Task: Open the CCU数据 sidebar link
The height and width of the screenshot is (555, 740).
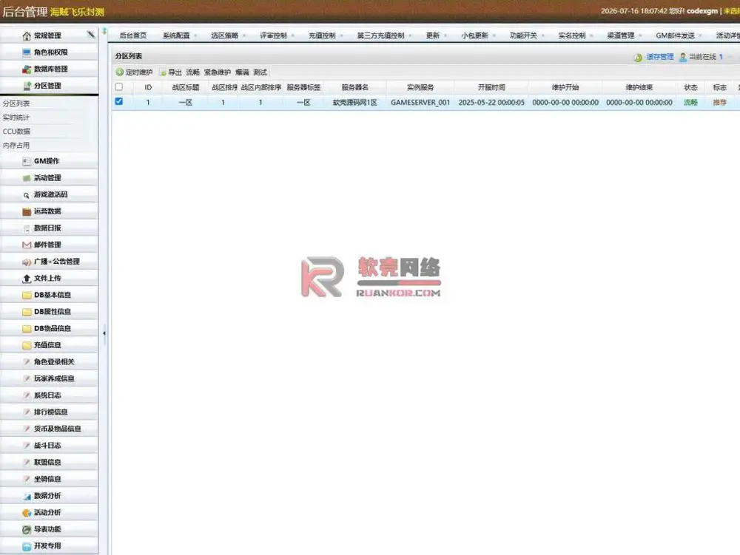Action: pyautogui.click(x=16, y=132)
